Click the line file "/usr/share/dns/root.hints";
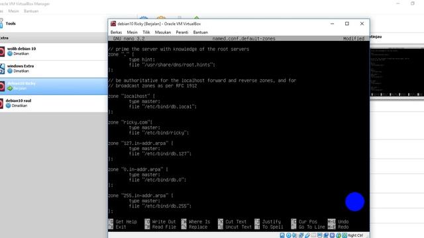The height and width of the screenshot is (238, 424). tap(172, 65)
